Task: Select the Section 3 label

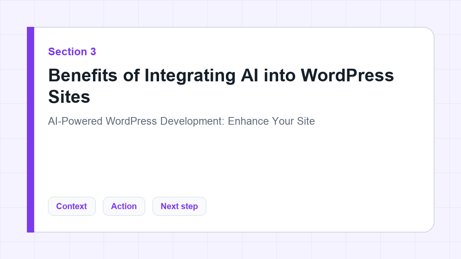Action: tap(72, 51)
